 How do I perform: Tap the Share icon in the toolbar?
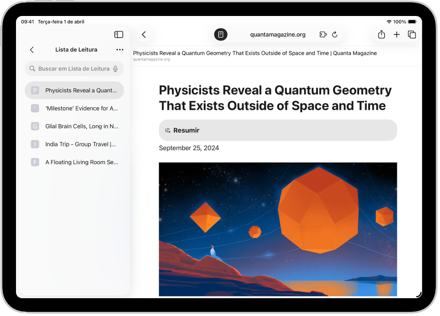click(381, 34)
